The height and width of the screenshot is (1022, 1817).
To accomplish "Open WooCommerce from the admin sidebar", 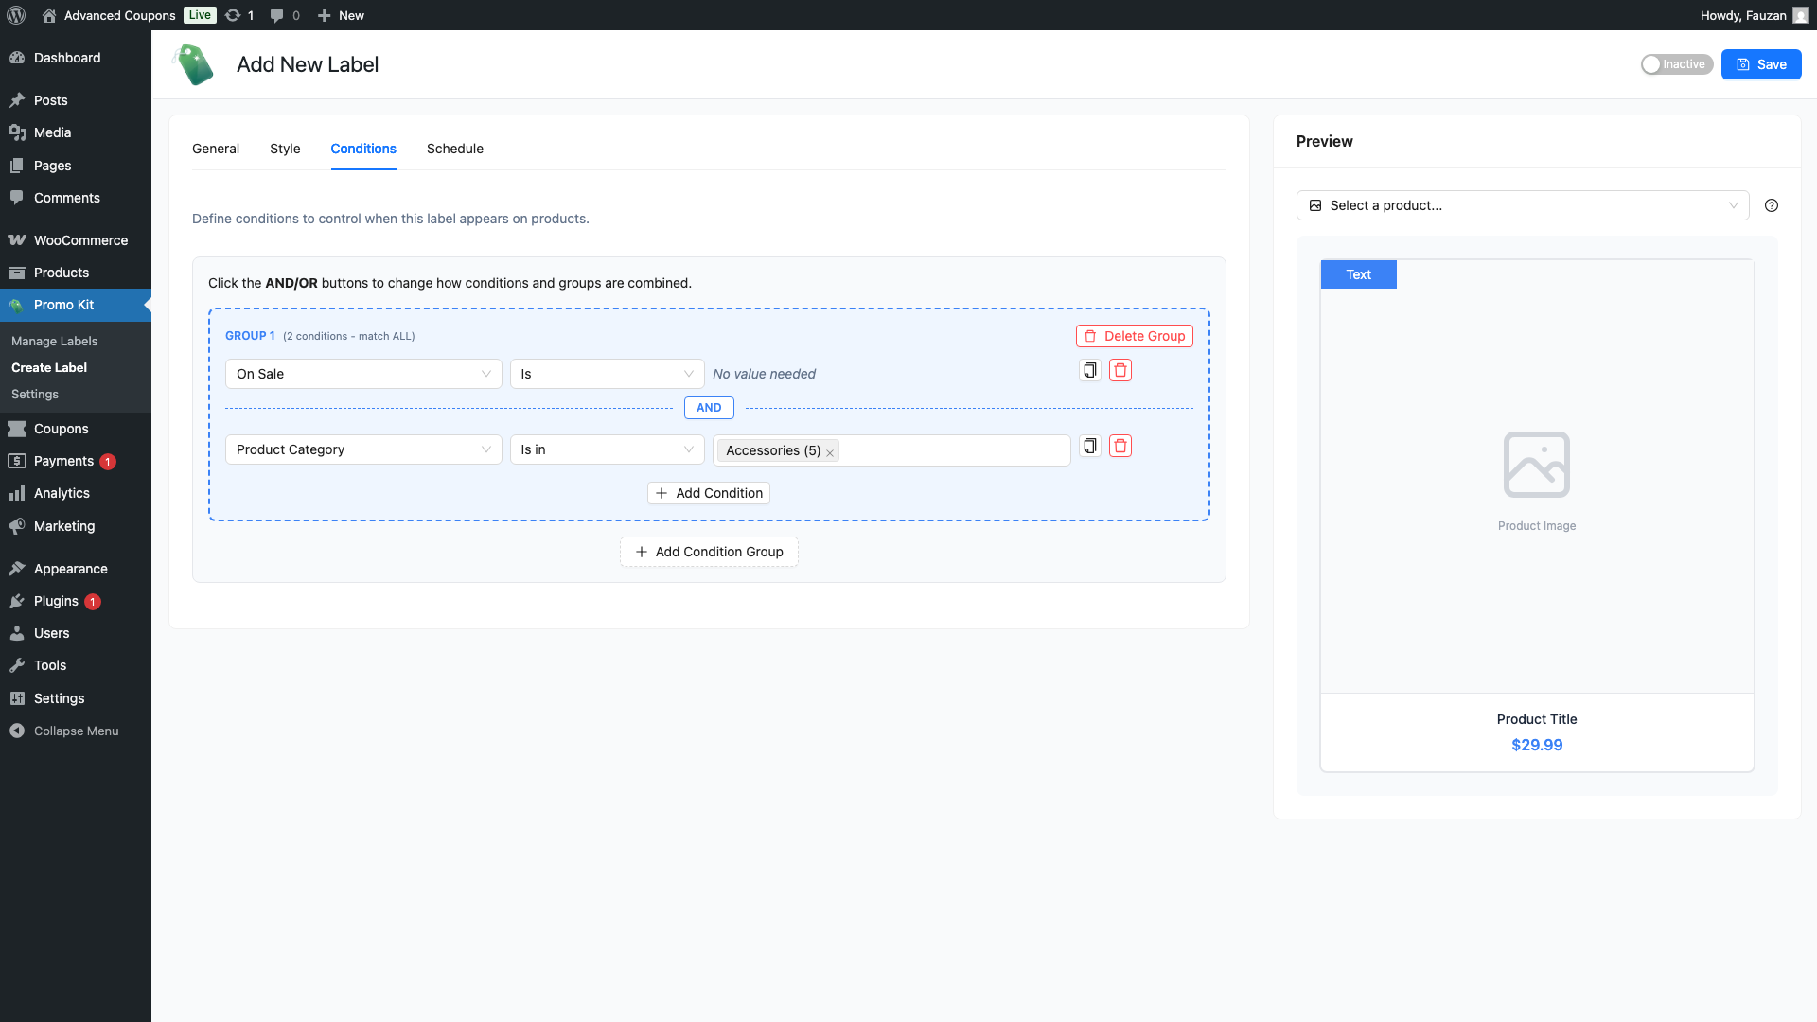I will tap(79, 240).
